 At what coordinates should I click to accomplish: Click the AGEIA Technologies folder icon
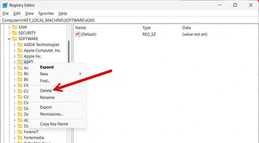click(20, 44)
